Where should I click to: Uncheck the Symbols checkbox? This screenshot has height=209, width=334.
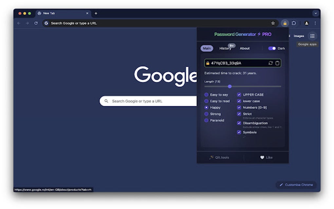pyautogui.click(x=239, y=132)
